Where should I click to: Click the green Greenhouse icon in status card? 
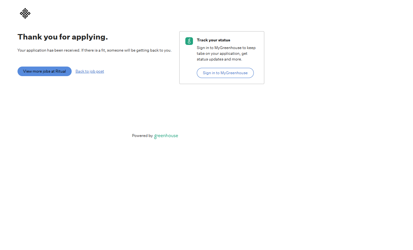pos(189,41)
